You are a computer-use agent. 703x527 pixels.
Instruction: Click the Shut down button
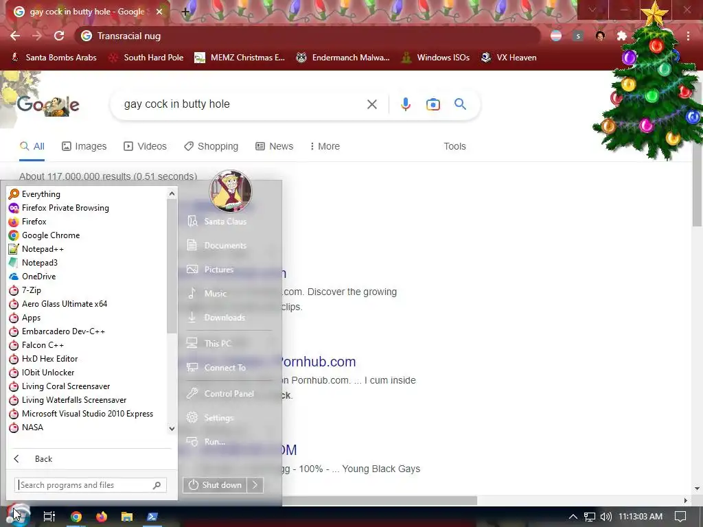(x=215, y=485)
